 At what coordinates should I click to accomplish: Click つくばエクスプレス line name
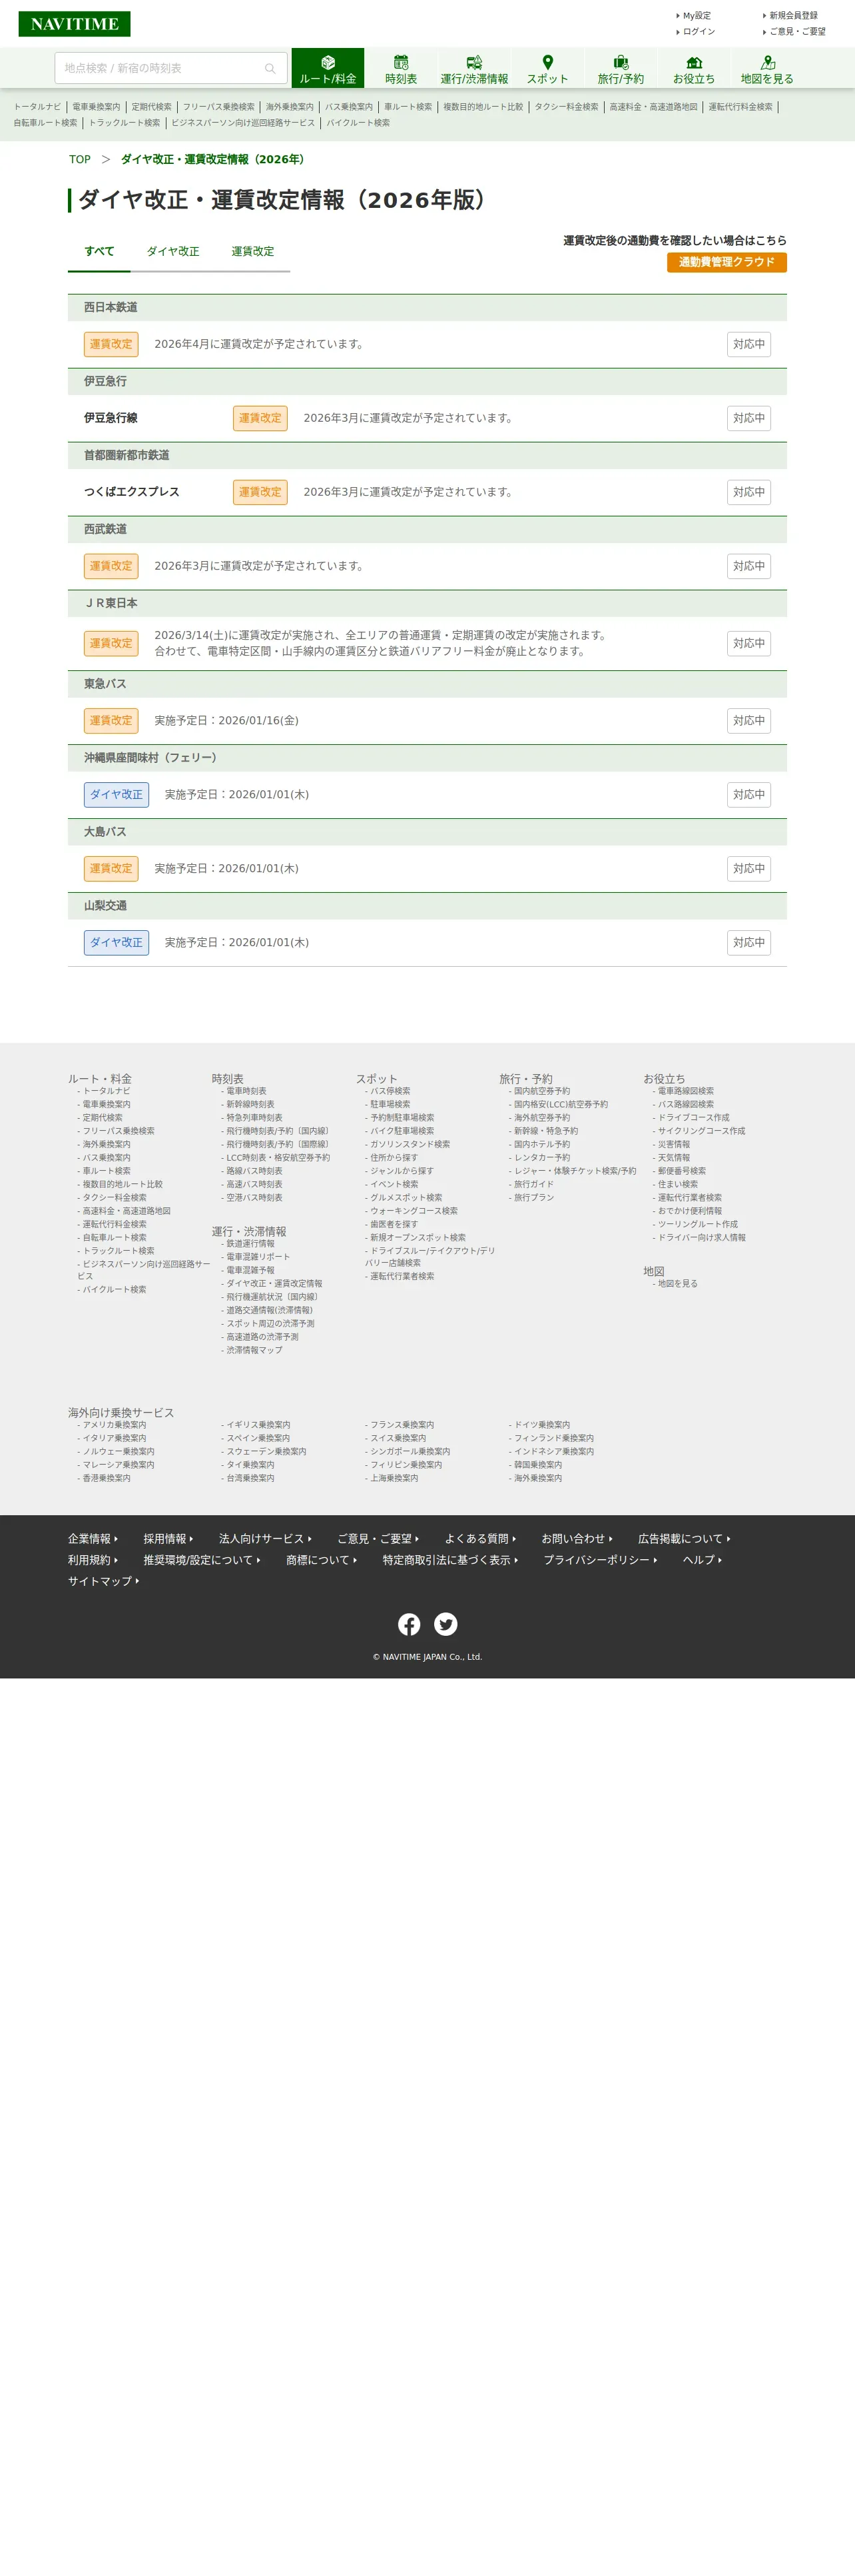point(132,492)
